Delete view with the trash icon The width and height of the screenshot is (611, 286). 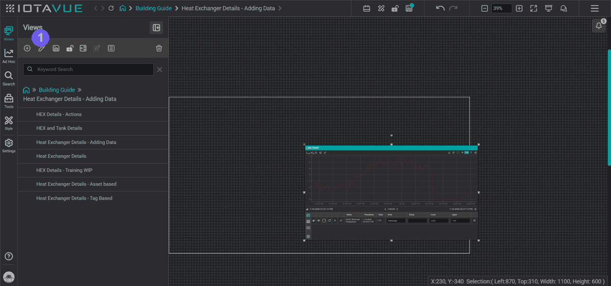[159, 48]
